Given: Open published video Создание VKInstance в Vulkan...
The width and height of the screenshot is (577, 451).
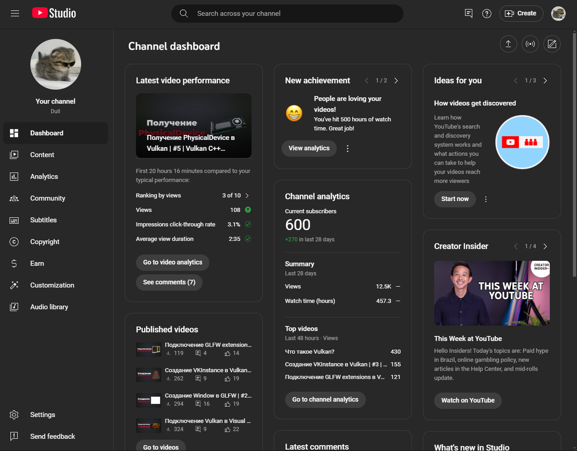Looking at the screenshot, I should [x=208, y=370].
